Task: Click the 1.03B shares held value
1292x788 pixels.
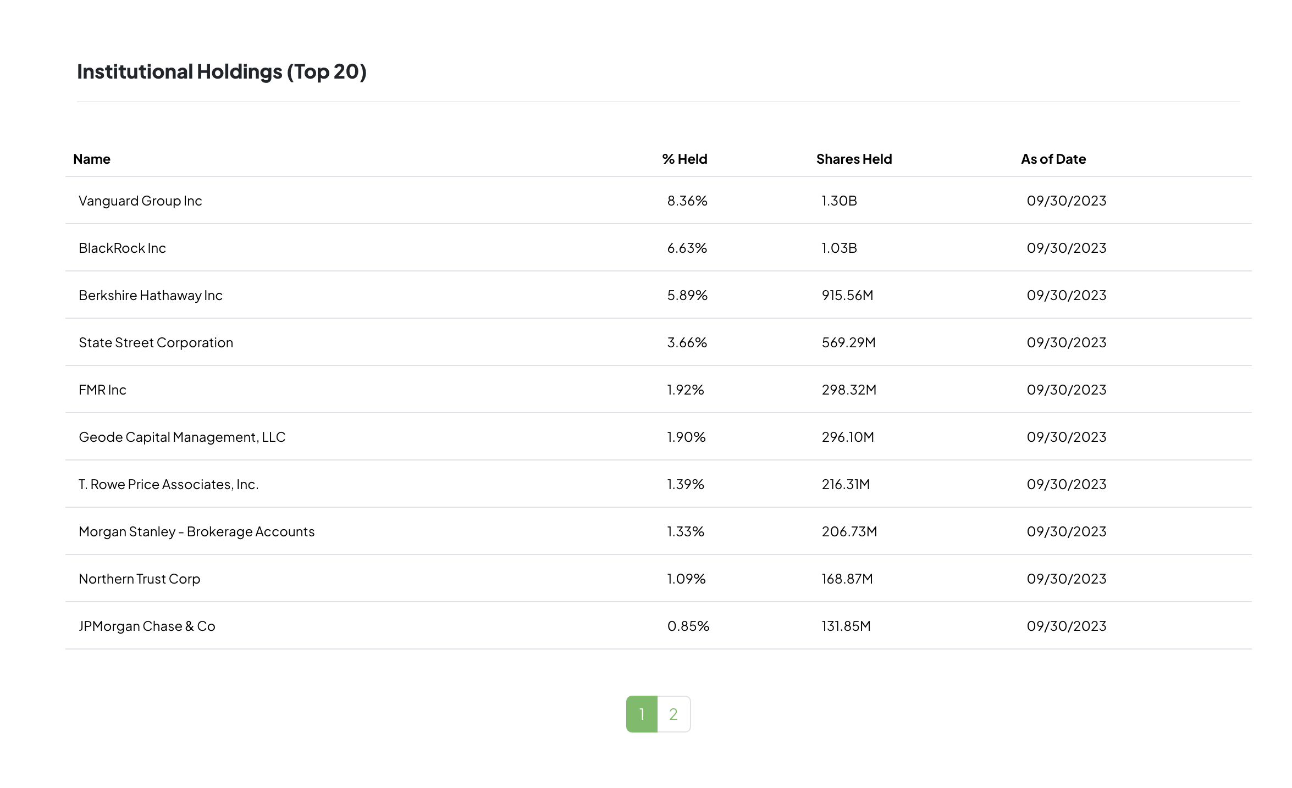Action: click(839, 248)
